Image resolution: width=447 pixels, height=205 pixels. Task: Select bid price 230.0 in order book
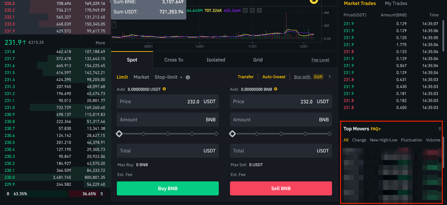tap(10, 177)
